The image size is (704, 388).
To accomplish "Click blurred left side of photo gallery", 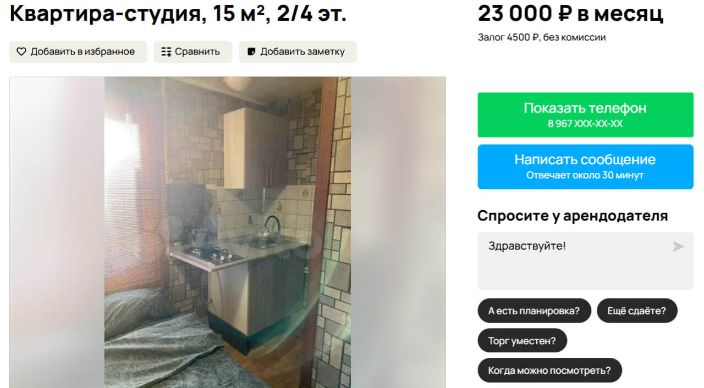I will click(x=57, y=232).
